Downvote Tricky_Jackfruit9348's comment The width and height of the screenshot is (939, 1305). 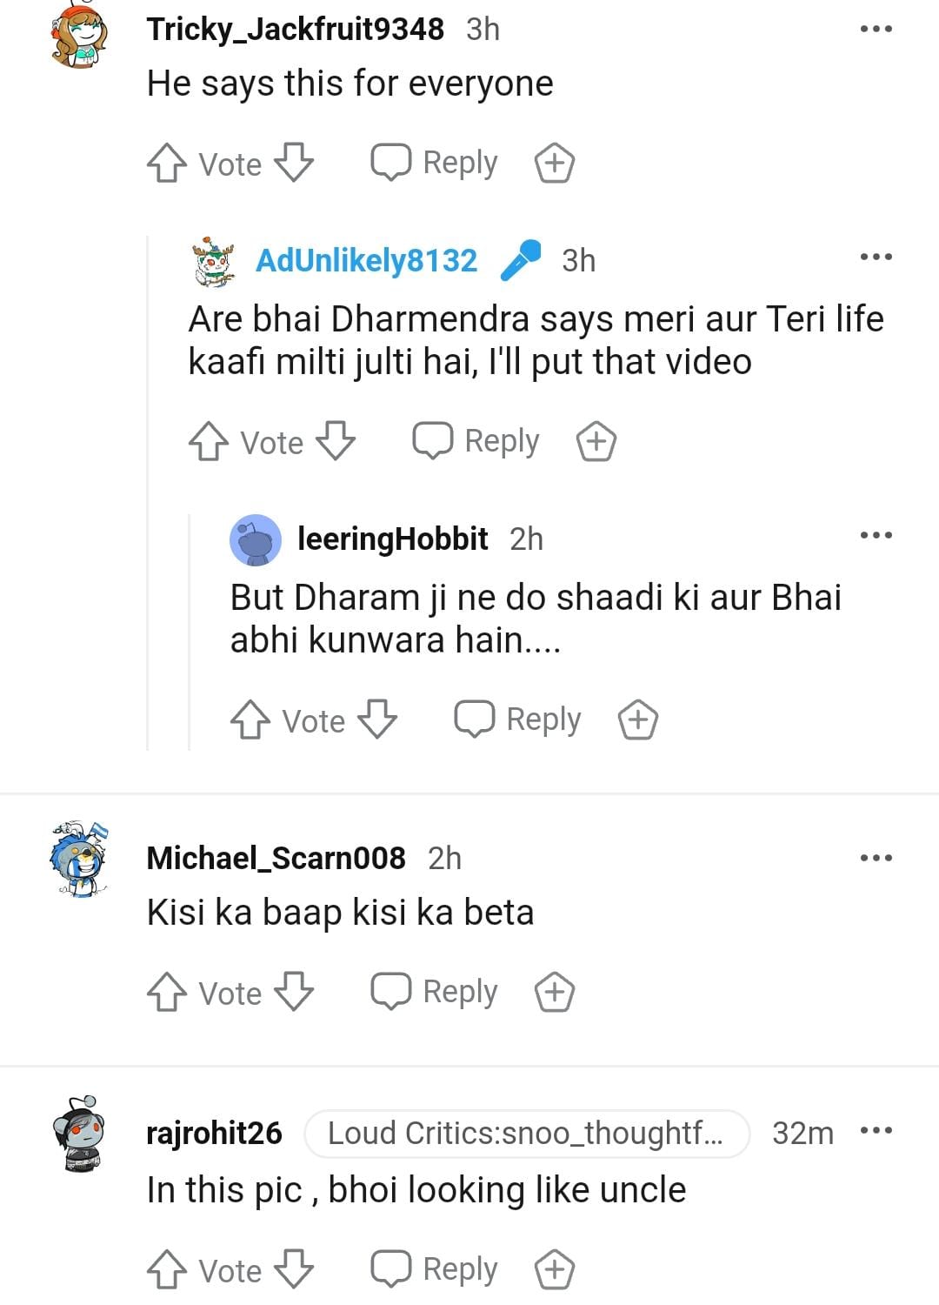pos(294,164)
